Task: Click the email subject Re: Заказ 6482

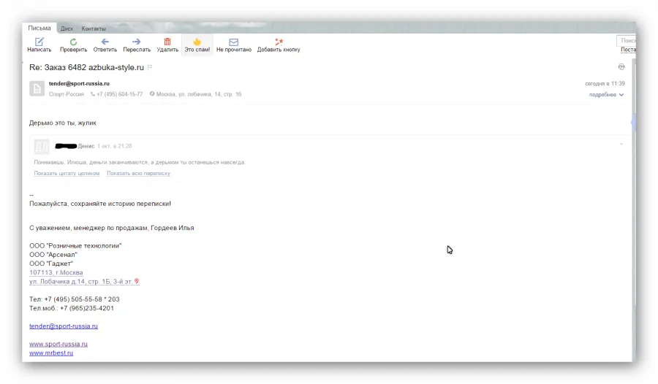Action: [x=86, y=67]
